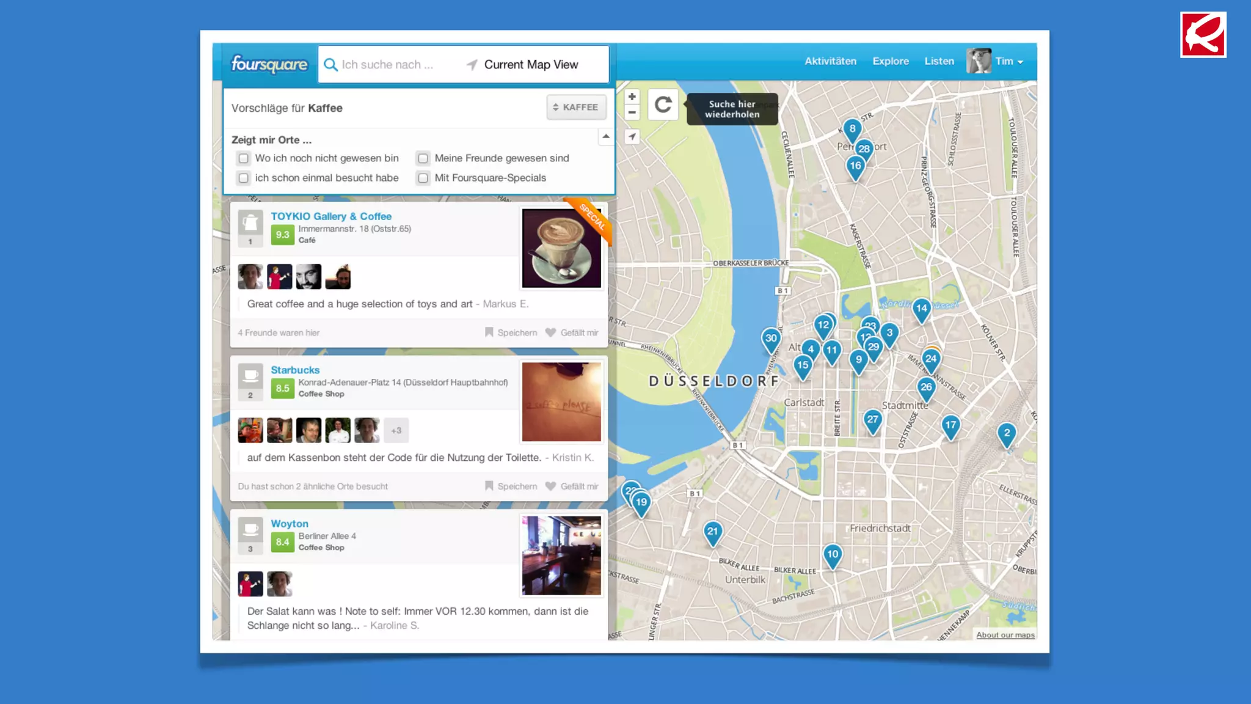Click the search magnifier icon
The image size is (1251, 704).
click(330, 65)
